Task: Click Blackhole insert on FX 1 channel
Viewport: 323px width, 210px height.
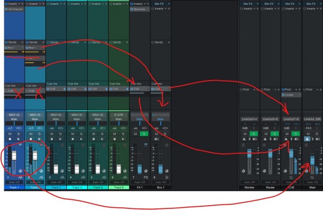Action: coord(139,9)
